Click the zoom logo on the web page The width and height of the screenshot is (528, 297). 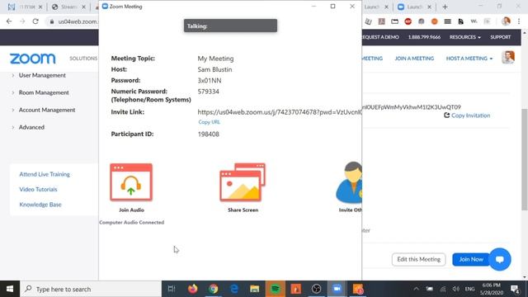pos(33,59)
